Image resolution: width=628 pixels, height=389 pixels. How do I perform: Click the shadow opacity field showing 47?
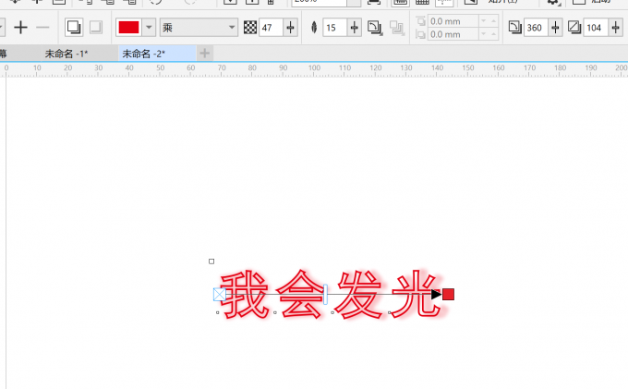pyautogui.click(x=271, y=28)
